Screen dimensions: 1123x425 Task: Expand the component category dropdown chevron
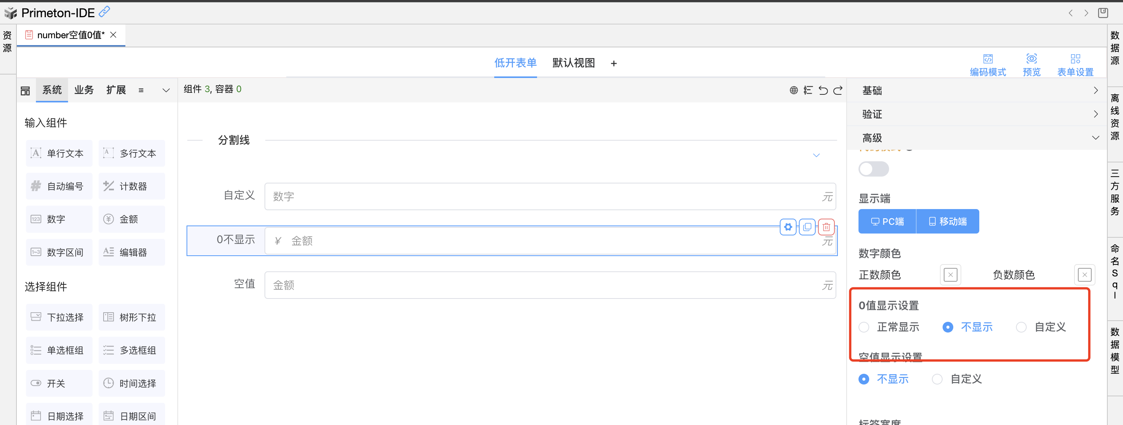166,90
